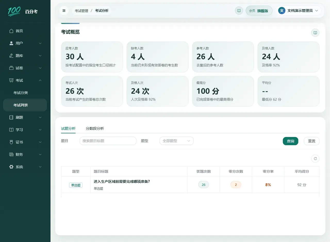The height and width of the screenshot is (242, 330).
Task: Click the 重置 button
Action: pyautogui.click(x=312, y=141)
